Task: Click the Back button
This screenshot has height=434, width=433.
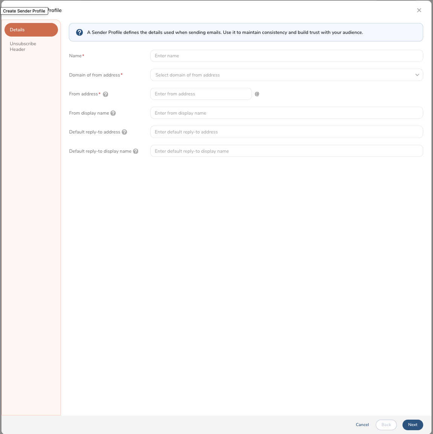Action: [x=386, y=425]
